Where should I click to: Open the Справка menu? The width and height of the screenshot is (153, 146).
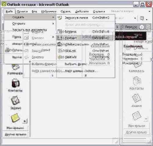coord(99,11)
